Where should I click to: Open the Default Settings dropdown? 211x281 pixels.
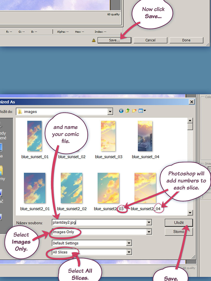tap(129, 243)
